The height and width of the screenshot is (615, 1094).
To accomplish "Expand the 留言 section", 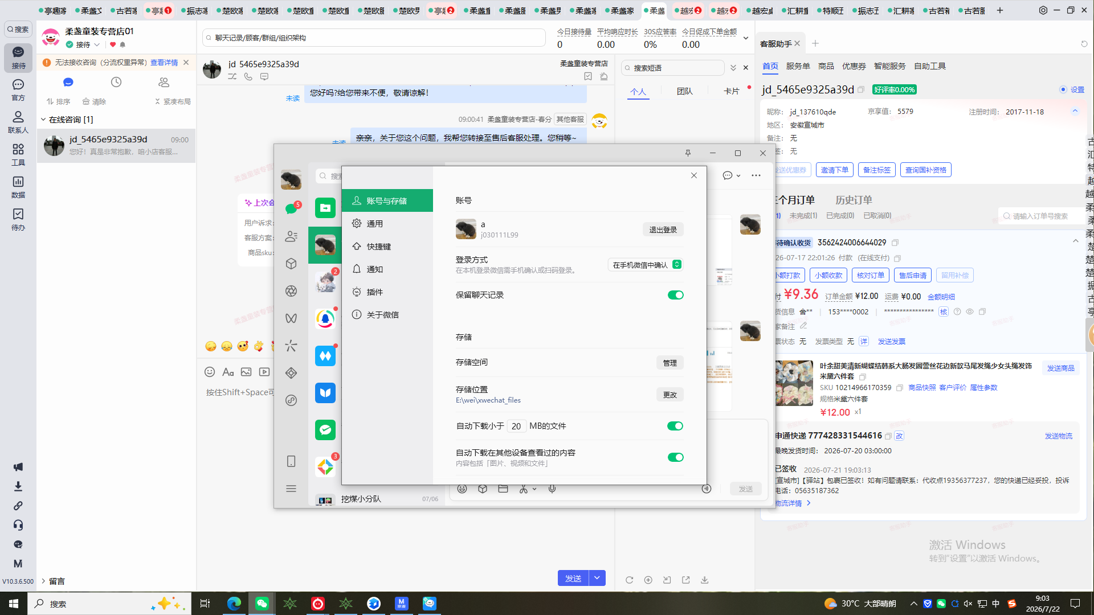I will (43, 581).
